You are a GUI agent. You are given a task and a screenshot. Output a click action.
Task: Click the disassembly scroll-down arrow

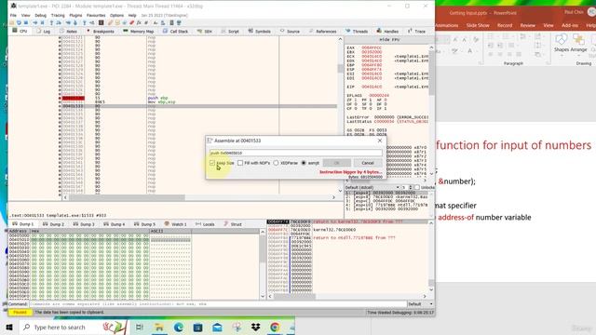pos(340,191)
